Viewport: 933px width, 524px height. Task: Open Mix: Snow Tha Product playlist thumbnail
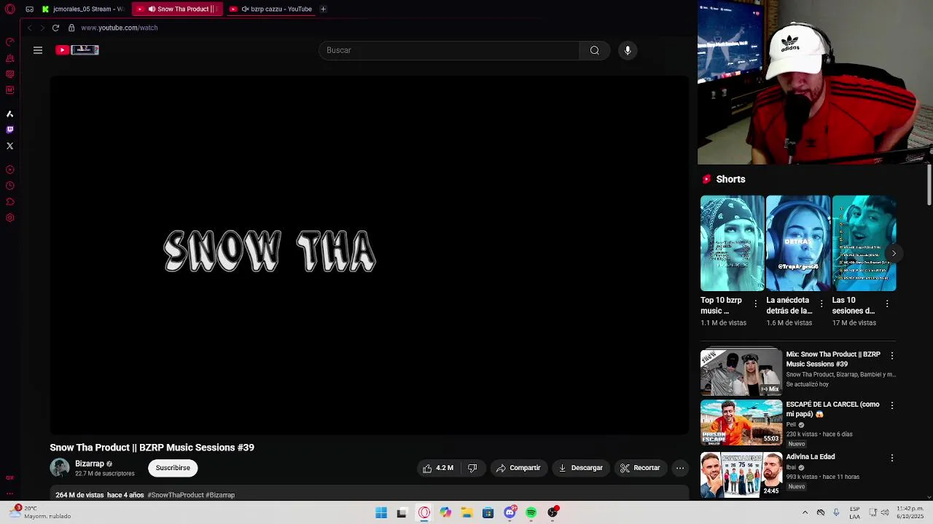pyautogui.click(x=741, y=373)
